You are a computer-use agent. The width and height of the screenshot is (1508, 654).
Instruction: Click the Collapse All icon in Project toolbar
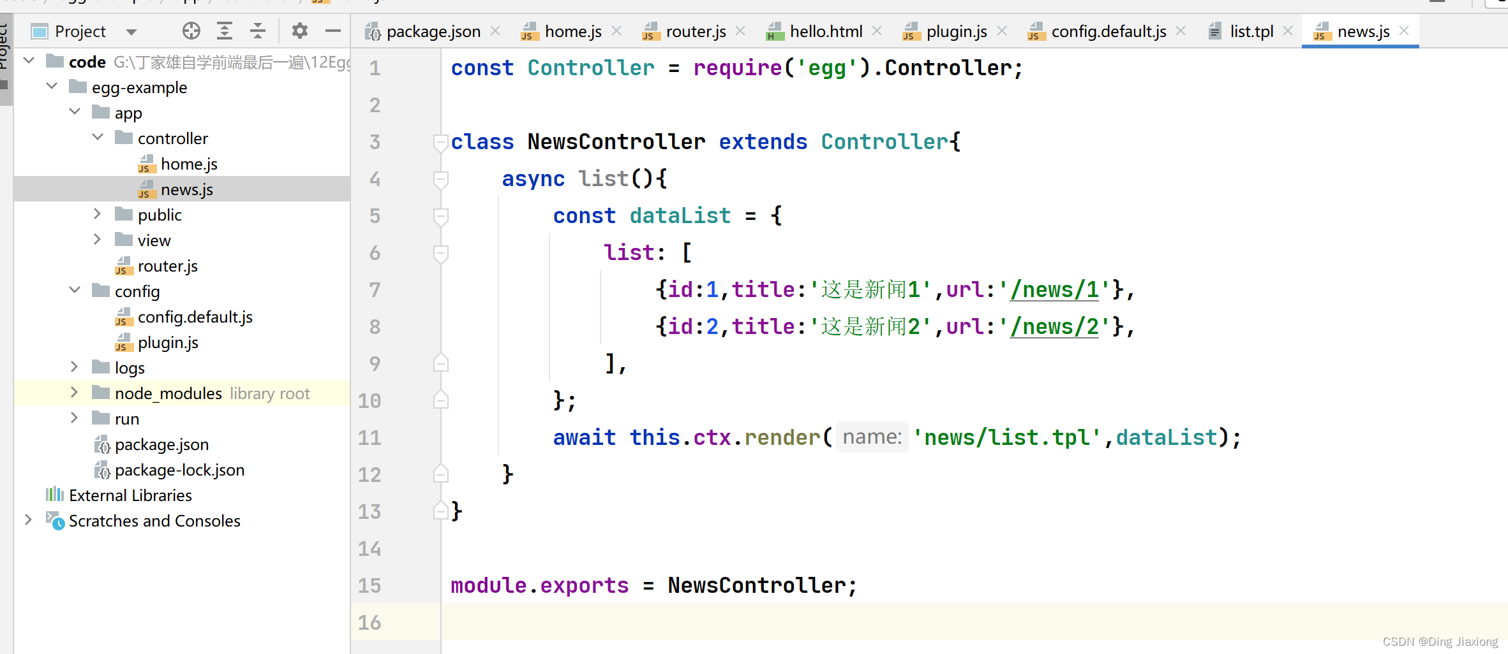(x=258, y=31)
